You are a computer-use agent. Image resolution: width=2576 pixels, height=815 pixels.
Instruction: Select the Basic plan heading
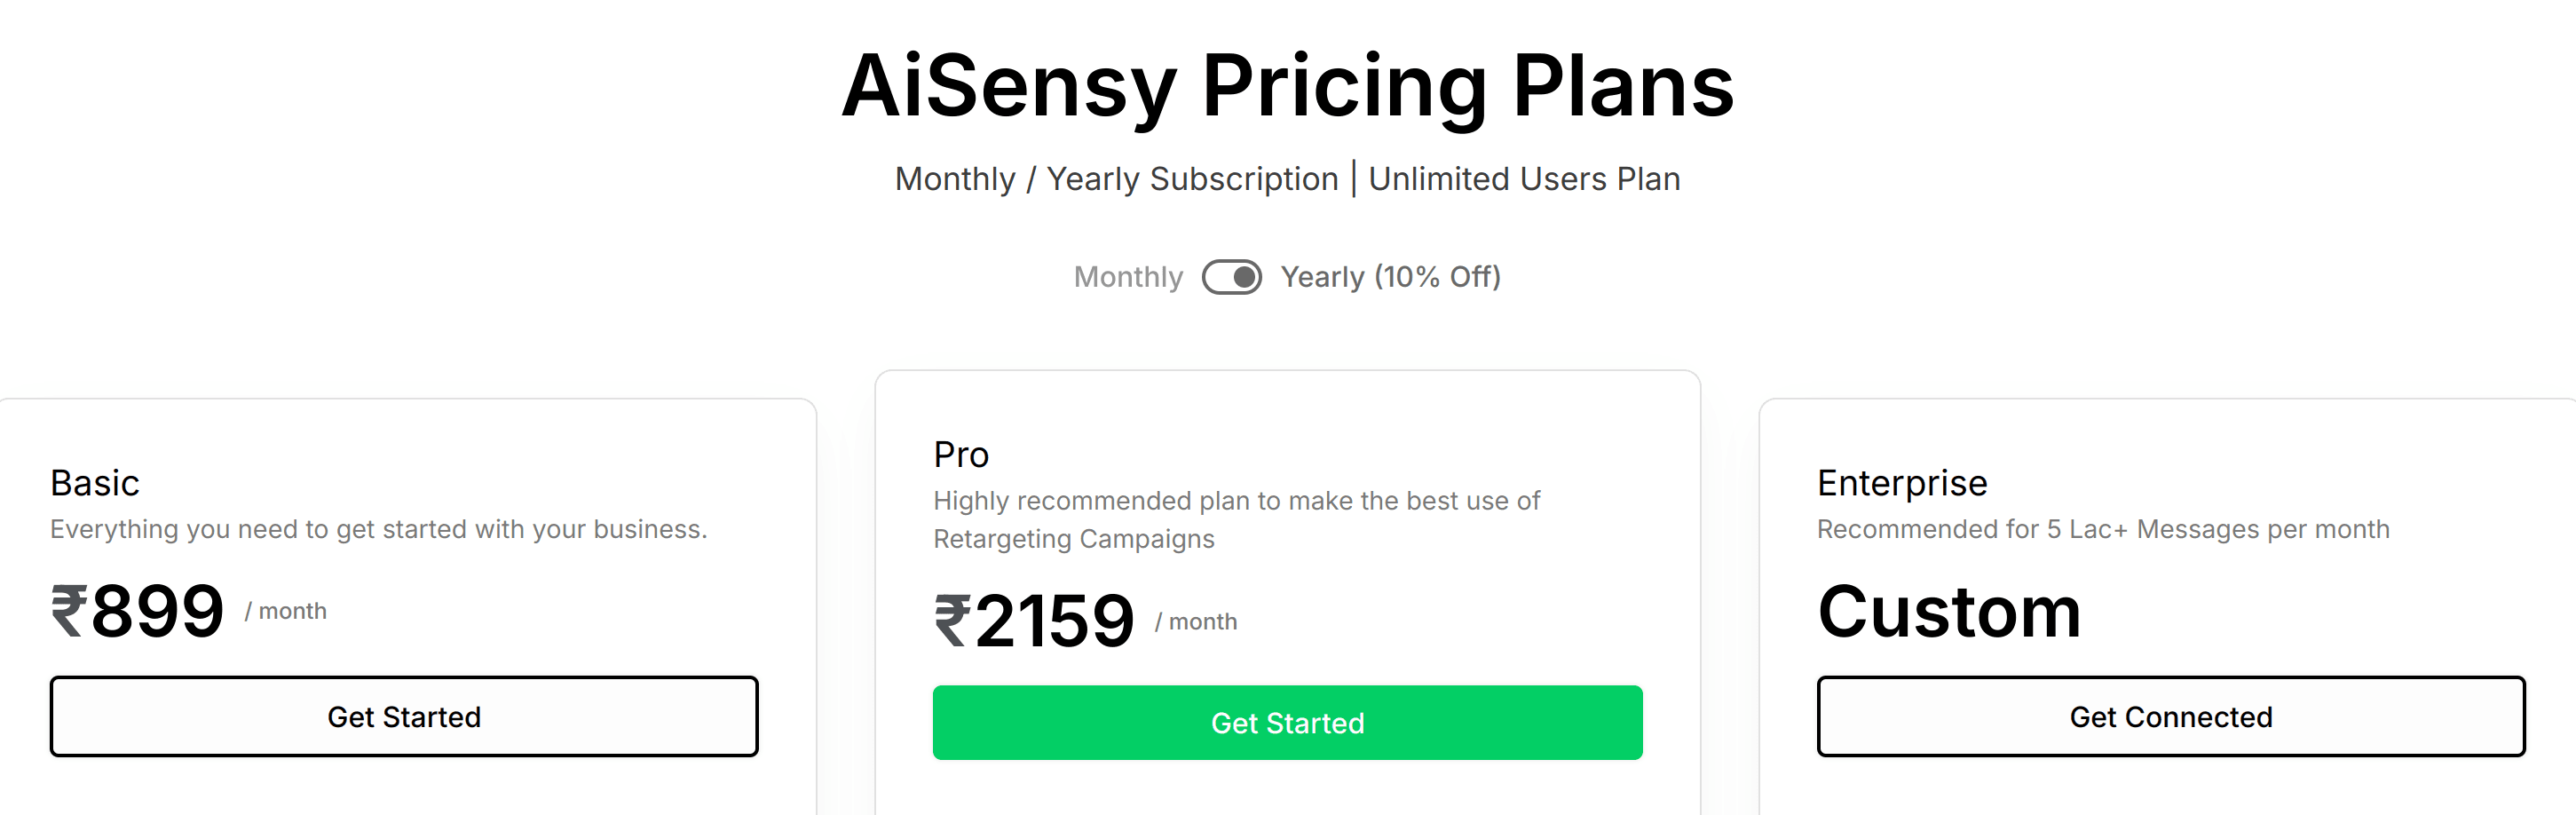click(x=95, y=483)
